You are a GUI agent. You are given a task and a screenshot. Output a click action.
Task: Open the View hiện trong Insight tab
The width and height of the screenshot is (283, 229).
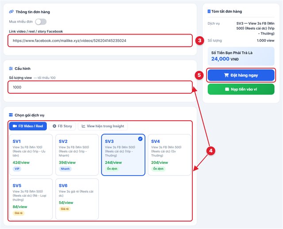click(103, 126)
